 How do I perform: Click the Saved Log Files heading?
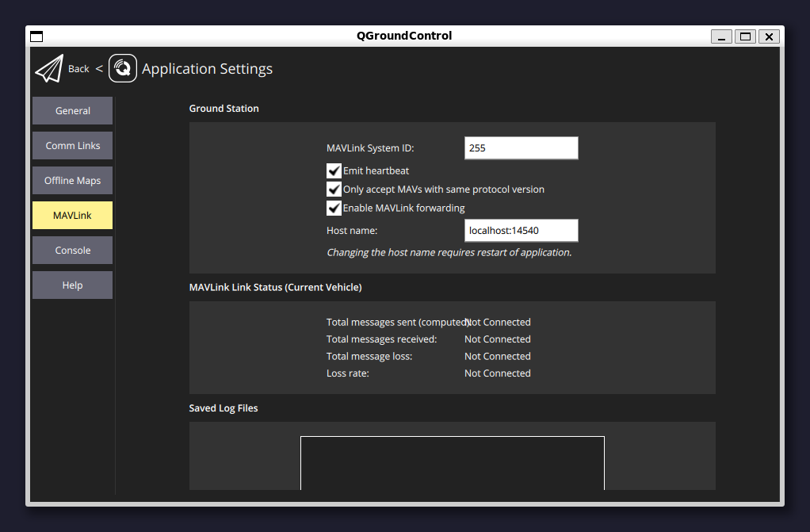224,408
